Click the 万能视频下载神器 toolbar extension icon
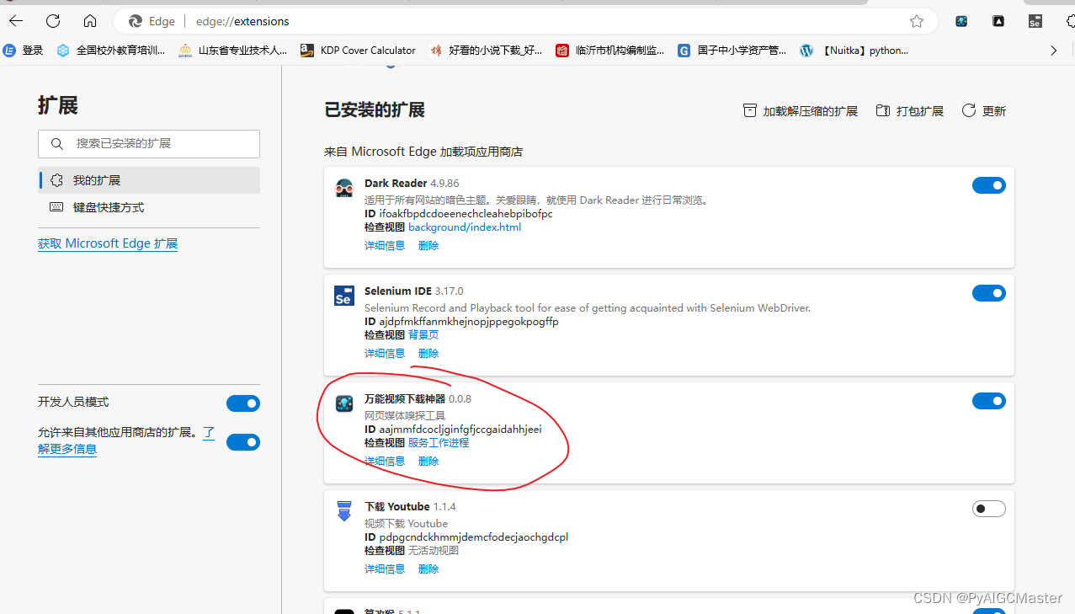The width and height of the screenshot is (1075, 614). pos(961,21)
